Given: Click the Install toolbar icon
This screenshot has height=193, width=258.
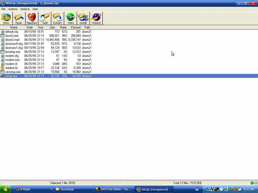Looking at the screenshot, I should 83,18.
